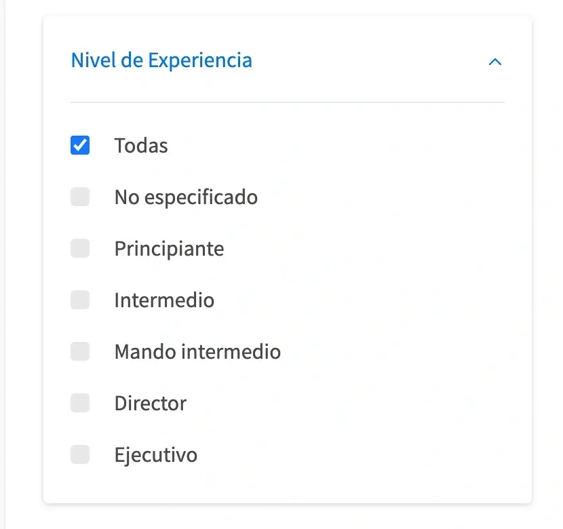The height and width of the screenshot is (529, 563).
Task: Uncheck the Todas checkbox
Action: [80, 145]
